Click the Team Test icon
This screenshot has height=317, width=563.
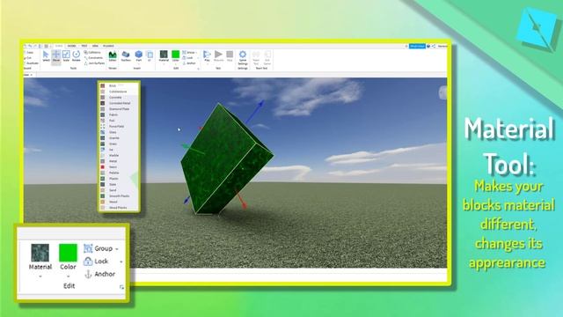pos(256,57)
